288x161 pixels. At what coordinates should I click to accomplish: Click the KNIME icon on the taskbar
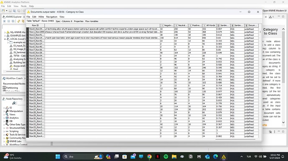224,156
